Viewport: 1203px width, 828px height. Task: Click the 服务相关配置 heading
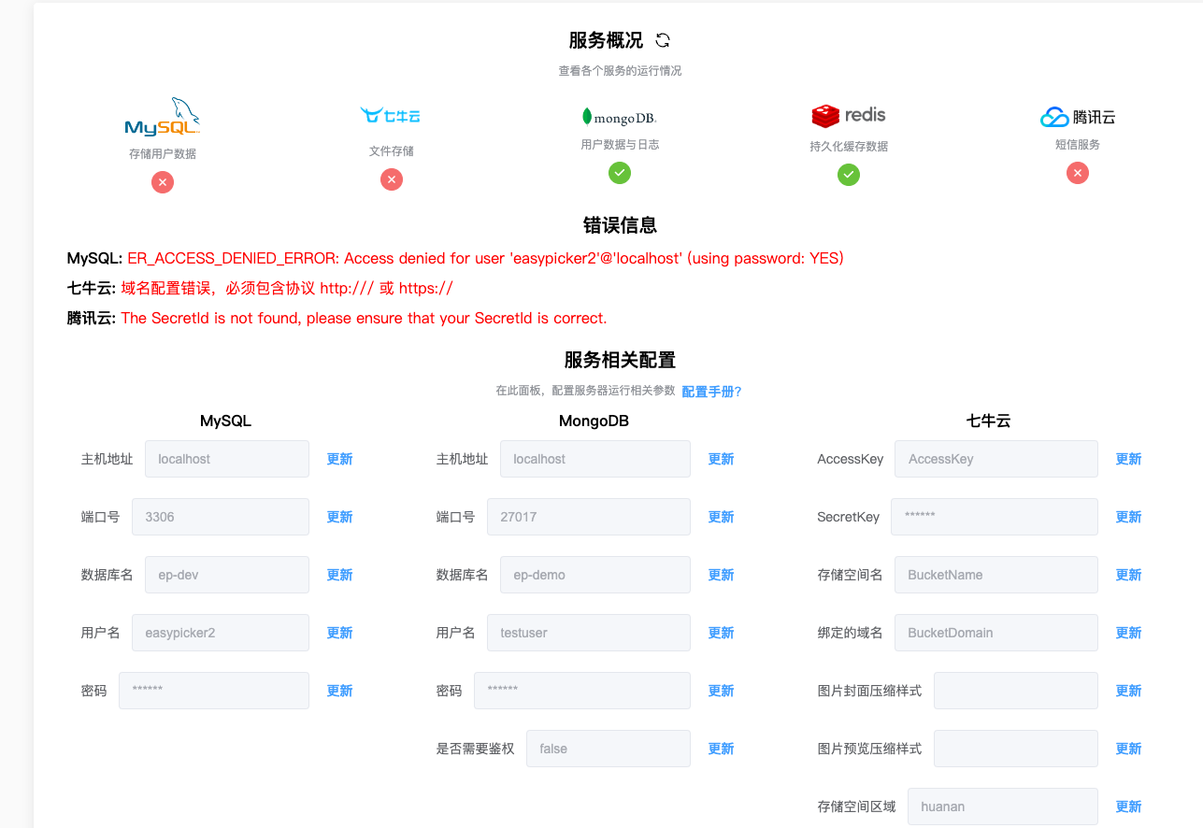[620, 360]
